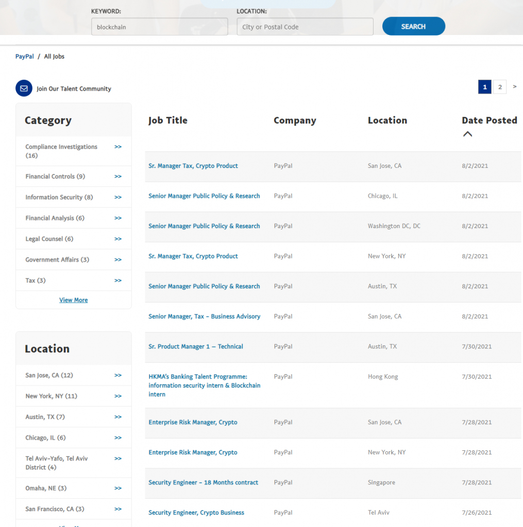Click the envelope Talent Community icon
Image resolution: width=523 pixels, height=527 pixels.
point(24,89)
